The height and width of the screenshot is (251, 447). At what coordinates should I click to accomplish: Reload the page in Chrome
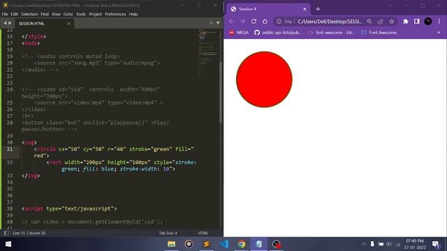click(x=254, y=22)
